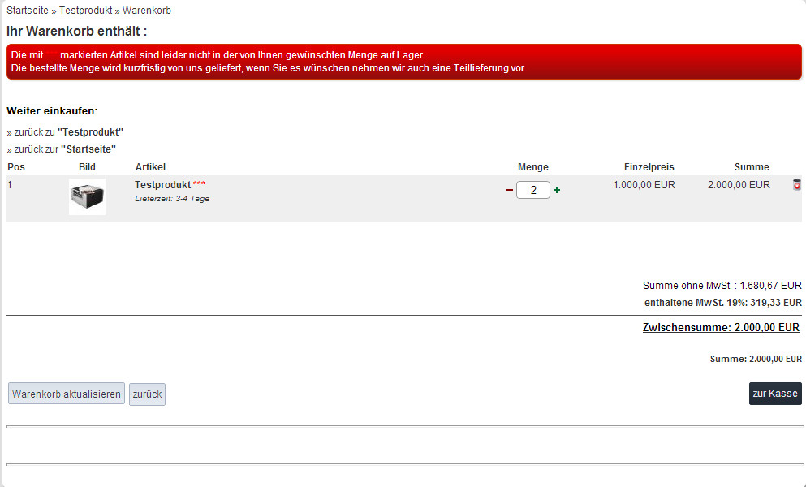Click the Einzelpreis column header
Image resolution: width=806 pixels, height=487 pixels.
coord(649,167)
